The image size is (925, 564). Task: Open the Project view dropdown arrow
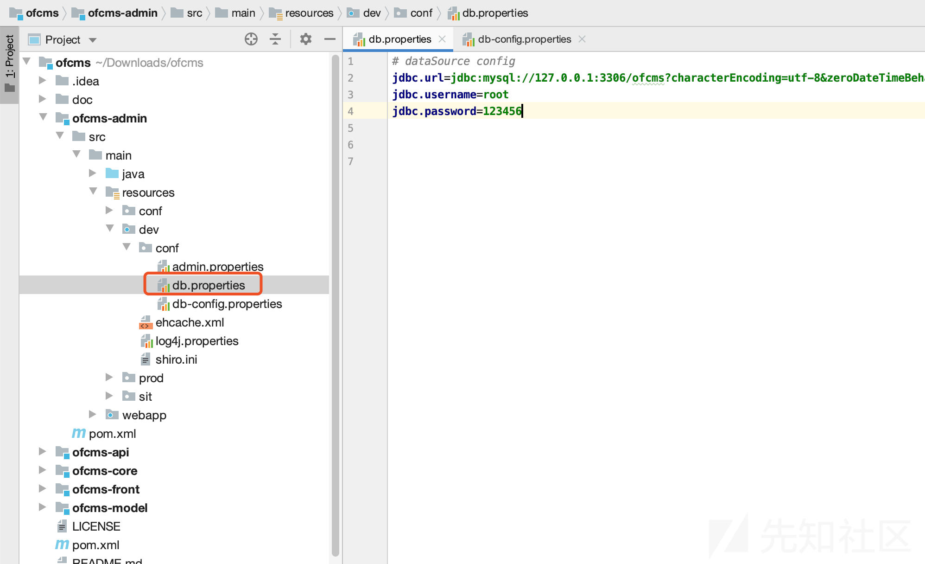93,40
